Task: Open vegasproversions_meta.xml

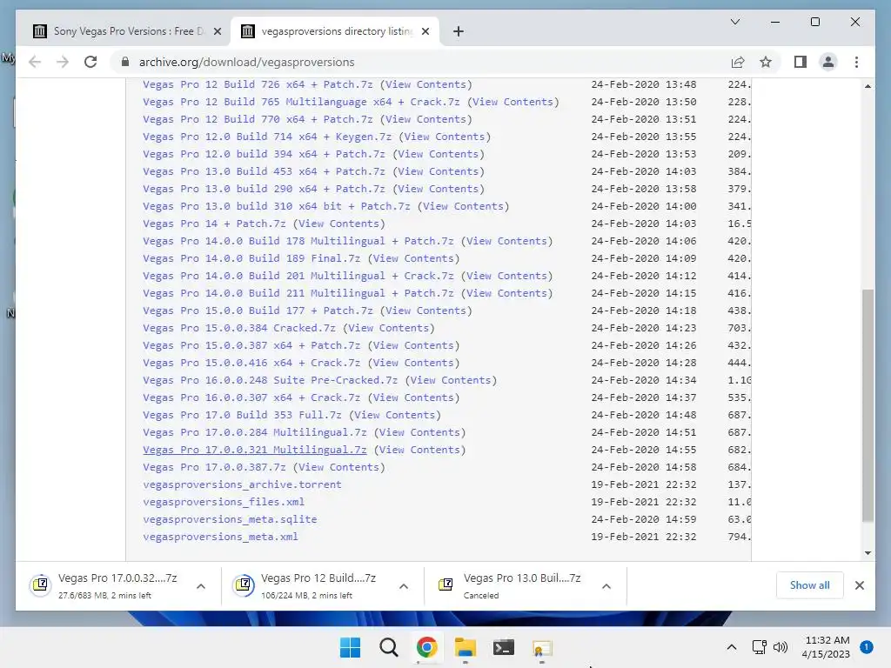Action: pyautogui.click(x=220, y=537)
